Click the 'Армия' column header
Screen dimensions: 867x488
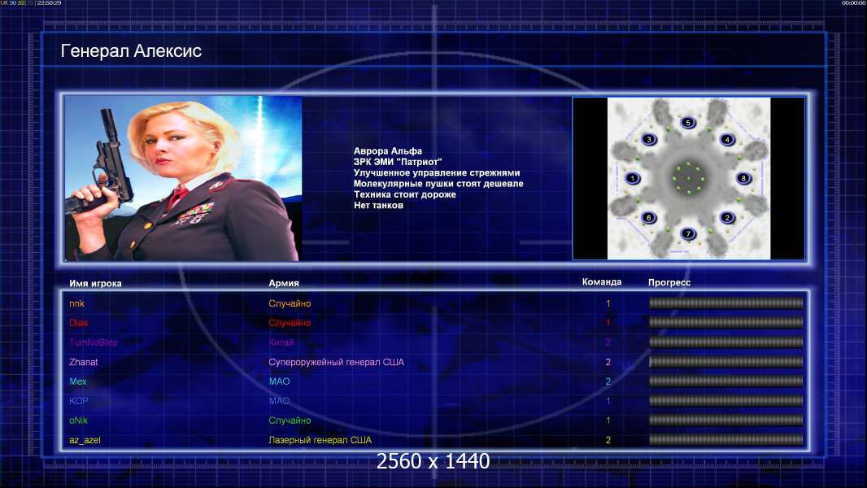click(x=284, y=283)
